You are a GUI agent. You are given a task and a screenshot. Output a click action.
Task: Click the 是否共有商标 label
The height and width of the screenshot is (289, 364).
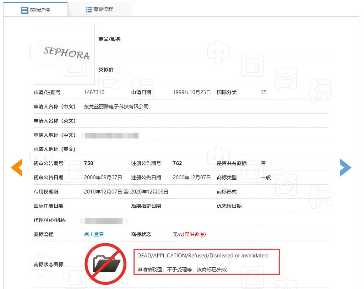pyautogui.click(x=232, y=163)
